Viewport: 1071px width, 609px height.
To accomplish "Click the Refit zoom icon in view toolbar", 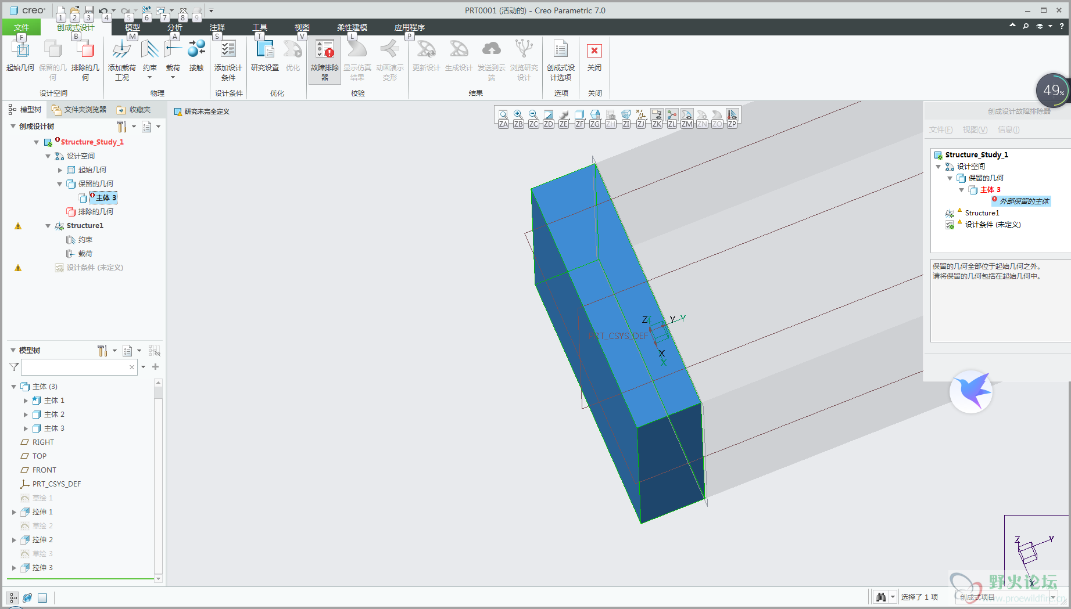I will (503, 115).
